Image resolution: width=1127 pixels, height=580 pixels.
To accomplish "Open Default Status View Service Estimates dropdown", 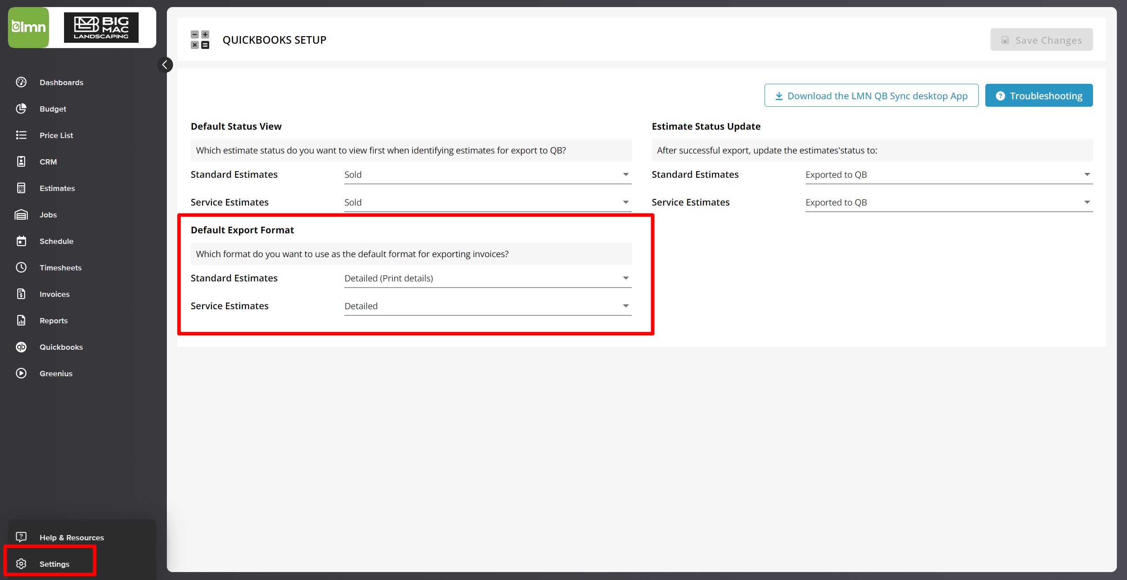I will pyautogui.click(x=488, y=202).
